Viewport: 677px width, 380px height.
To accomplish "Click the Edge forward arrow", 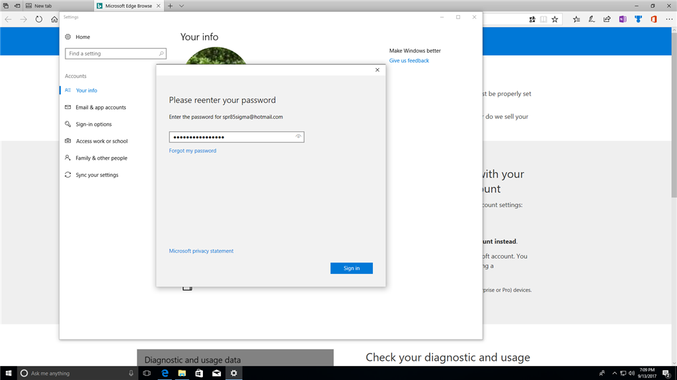I will pos(23,19).
